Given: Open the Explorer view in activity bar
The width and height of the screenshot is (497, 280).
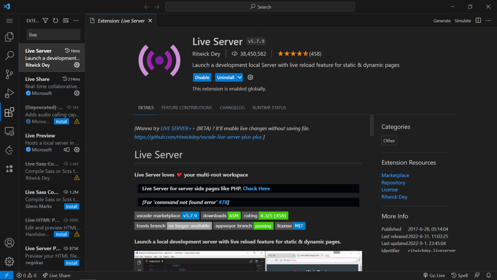Looking at the screenshot, I should (x=9, y=37).
